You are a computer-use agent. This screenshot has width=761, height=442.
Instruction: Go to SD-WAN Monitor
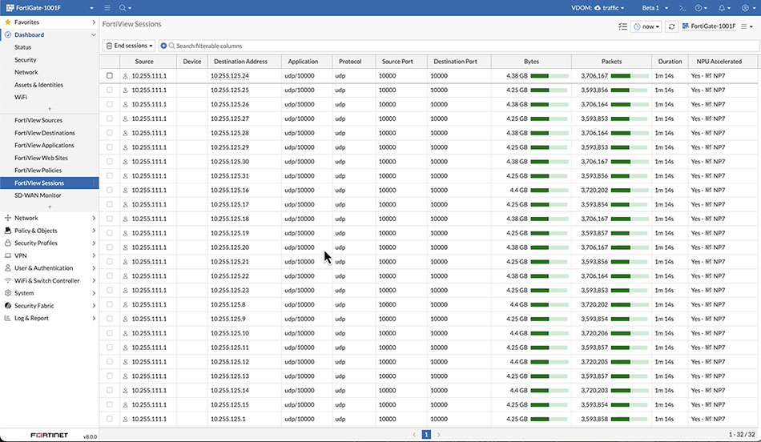point(38,195)
